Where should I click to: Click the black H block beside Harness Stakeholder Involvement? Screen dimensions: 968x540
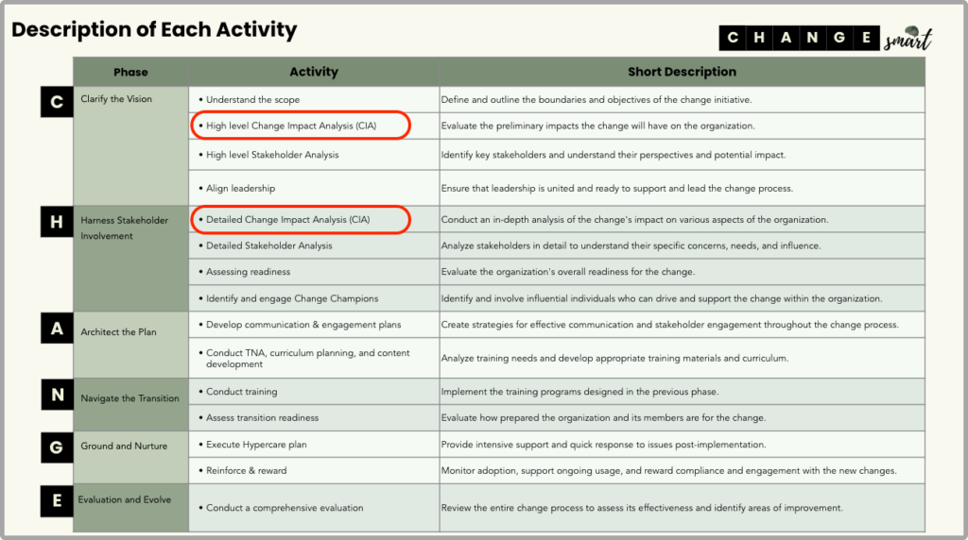click(x=57, y=222)
